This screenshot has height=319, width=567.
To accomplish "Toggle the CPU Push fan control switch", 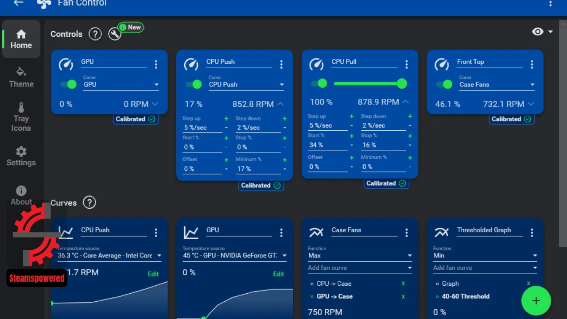I will point(194,84).
